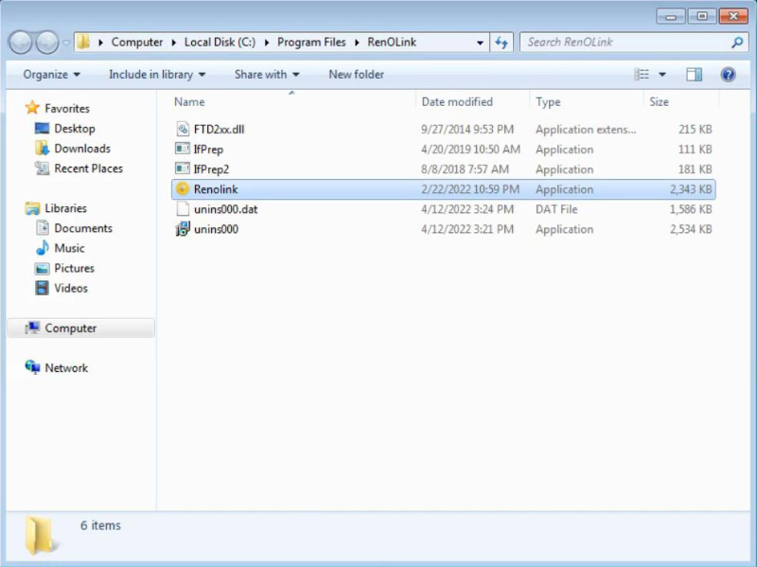Sort by the Size column header
This screenshot has height=567, width=757.
660,102
